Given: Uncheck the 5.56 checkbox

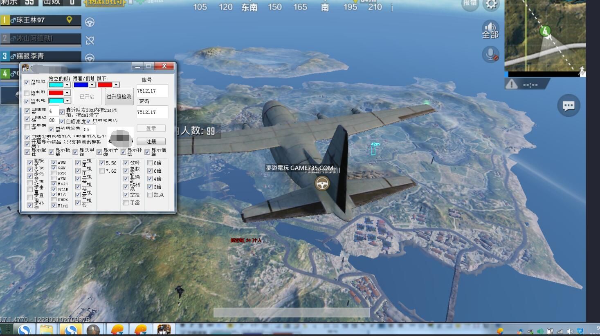Looking at the screenshot, I should pyautogui.click(x=102, y=163).
